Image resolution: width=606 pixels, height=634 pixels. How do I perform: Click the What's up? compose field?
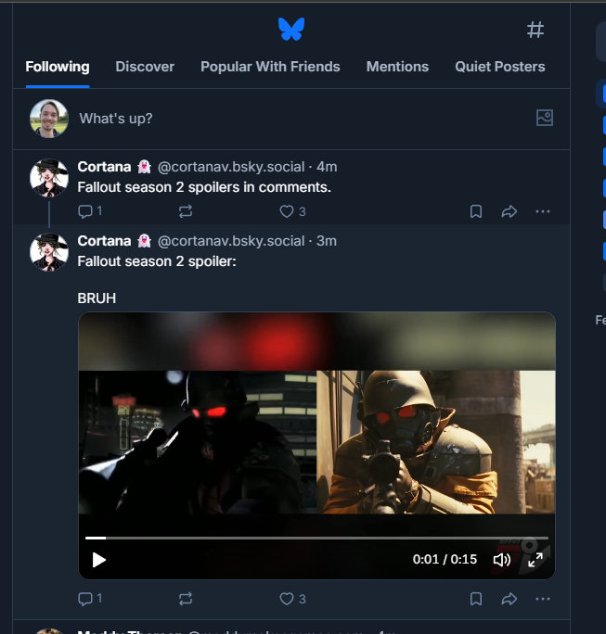(278, 119)
